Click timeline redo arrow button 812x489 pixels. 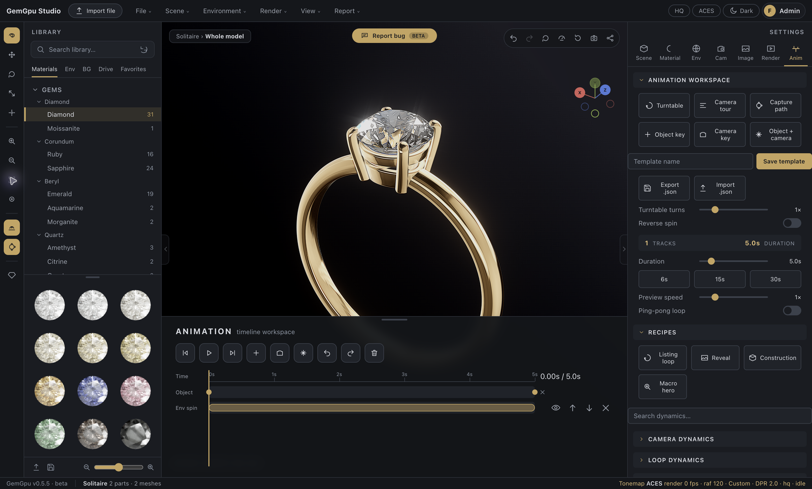point(351,353)
